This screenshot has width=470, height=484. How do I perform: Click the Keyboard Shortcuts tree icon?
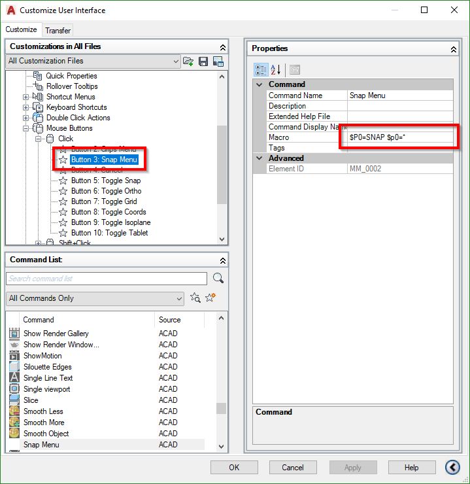coord(38,107)
